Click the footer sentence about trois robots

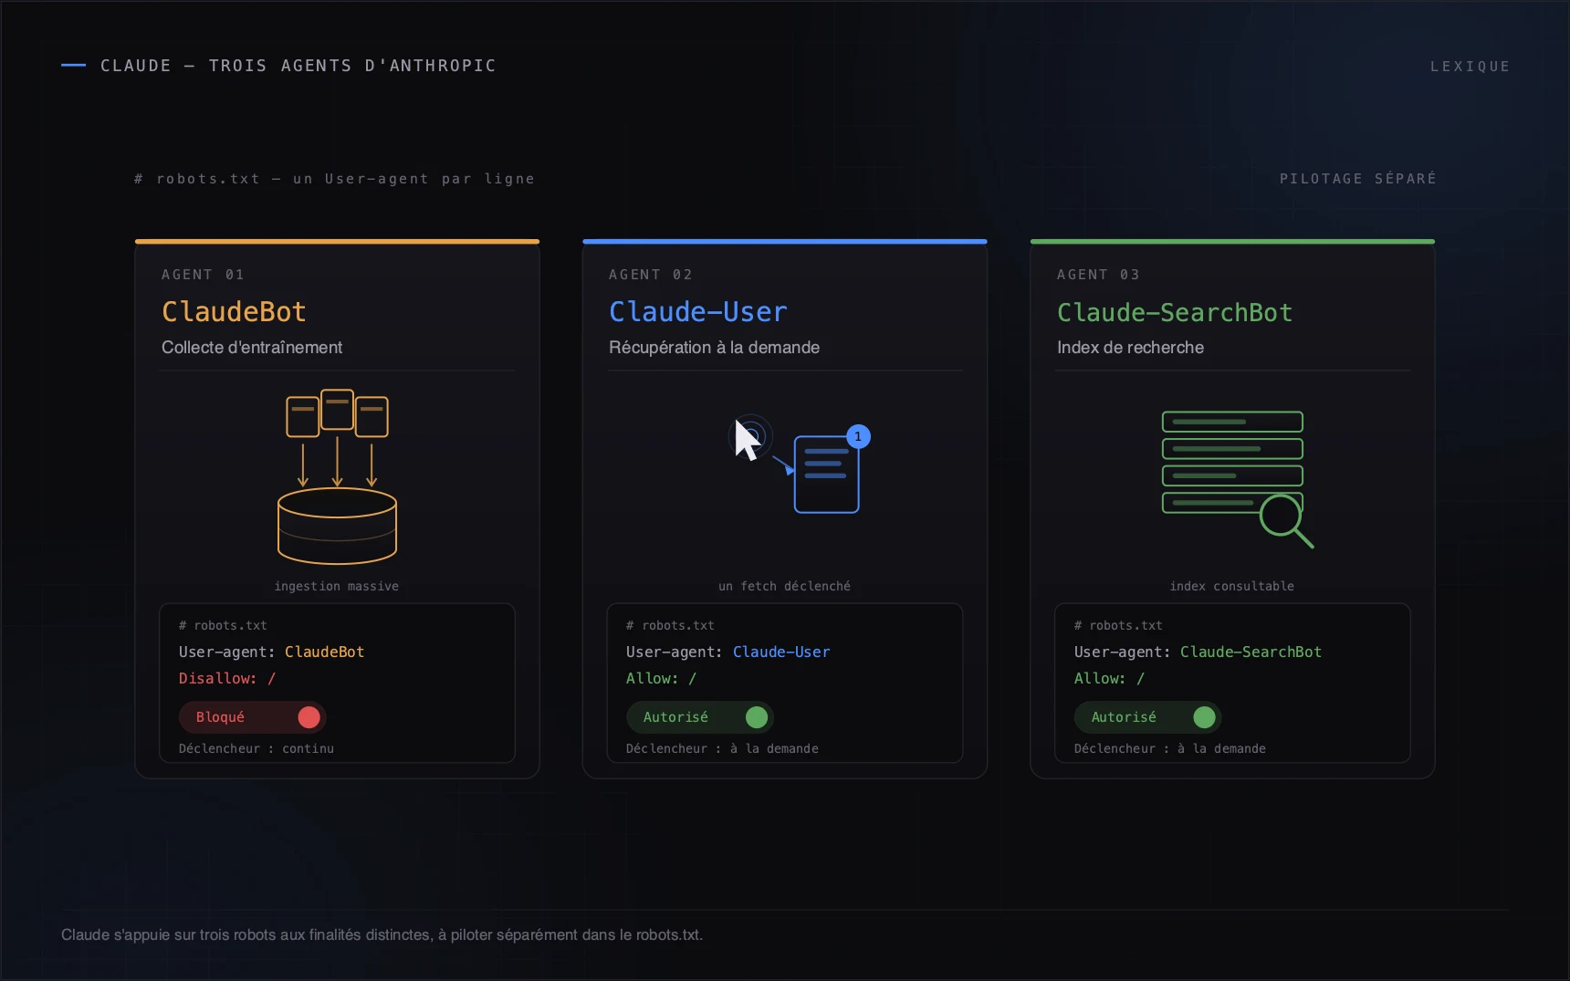382,935
